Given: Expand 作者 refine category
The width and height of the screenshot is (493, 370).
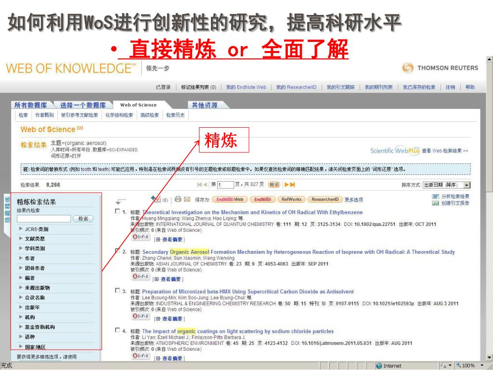Looking at the screenshot, I should point(21,258).
